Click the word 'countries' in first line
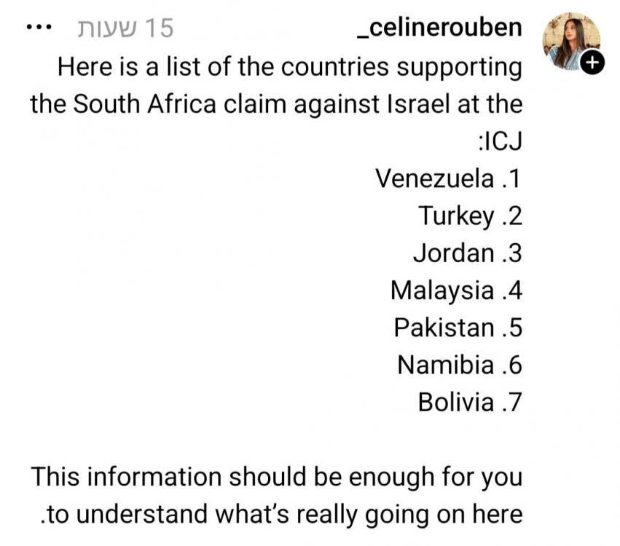This screenshot has height=546, width=620. click(x=335, y=67)
